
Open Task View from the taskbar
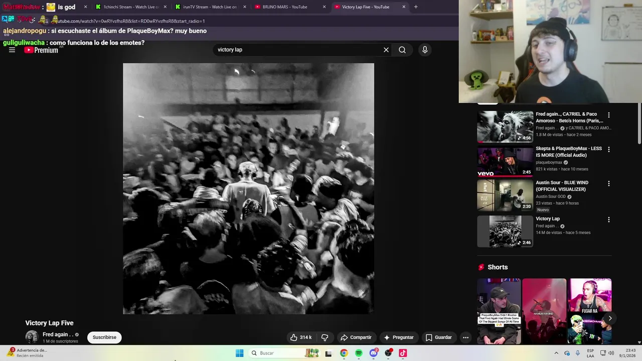click(329, 353)
